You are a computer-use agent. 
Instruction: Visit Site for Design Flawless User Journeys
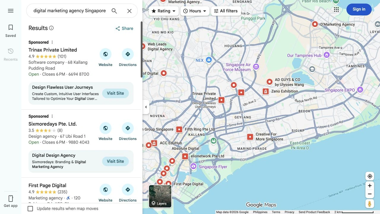(115, 93)
